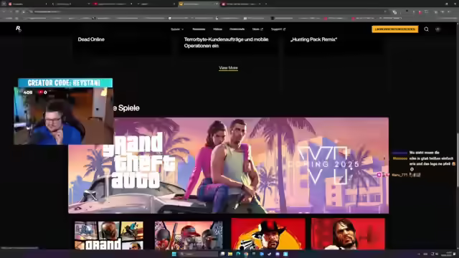Open the Red Dead Redemption thumbnail, red background
This screenshot has width=459, height=258.
pyautogui.click(x=348, y=234)
